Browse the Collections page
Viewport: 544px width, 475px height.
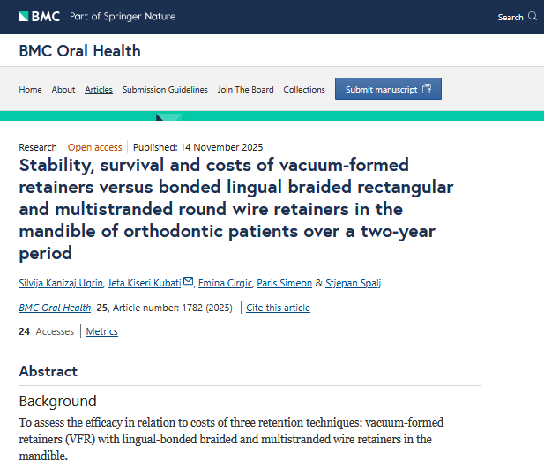coord(304,90)
